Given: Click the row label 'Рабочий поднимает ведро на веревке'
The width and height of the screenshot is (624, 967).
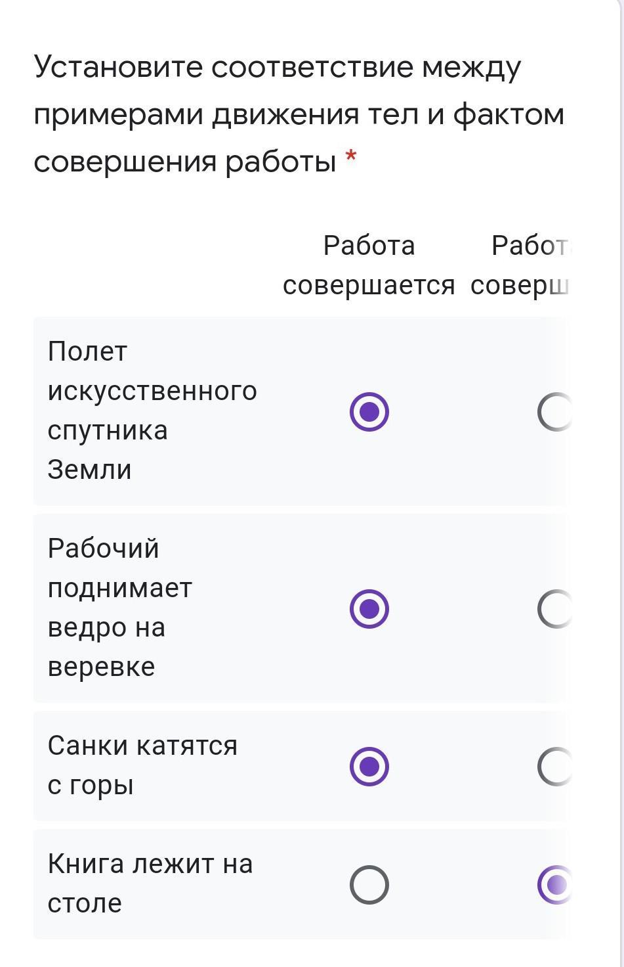Looking at the screenshot, I should (x=119, y=608).
